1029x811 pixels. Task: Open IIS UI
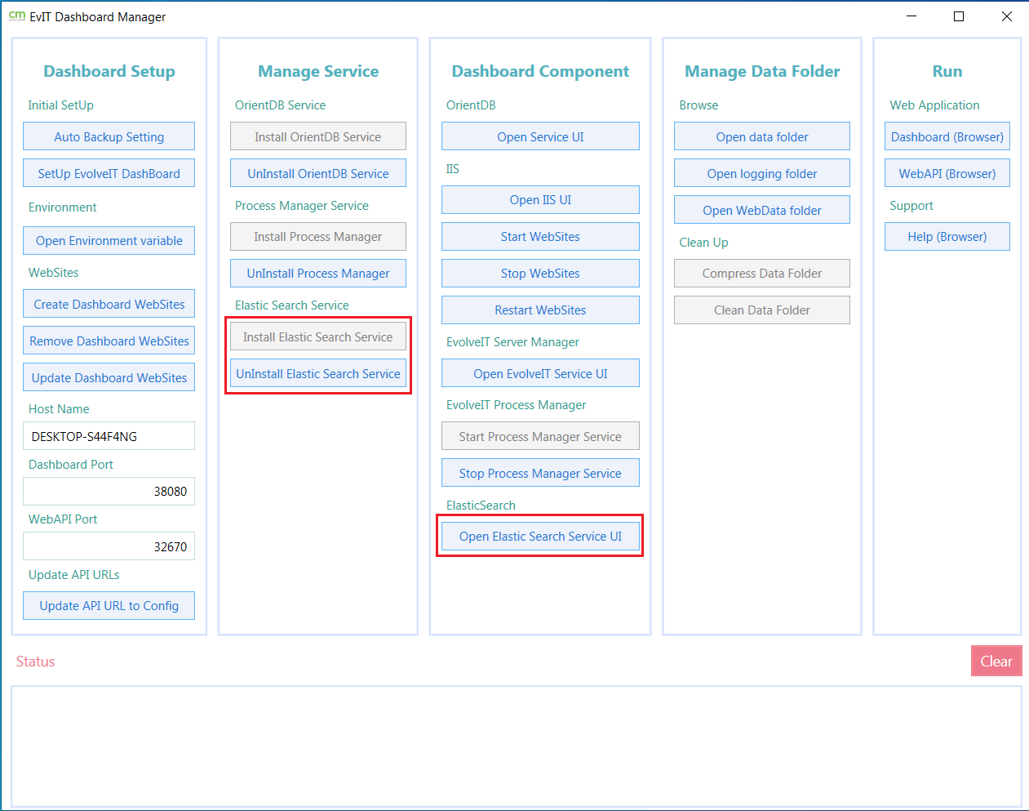point(540,199)
